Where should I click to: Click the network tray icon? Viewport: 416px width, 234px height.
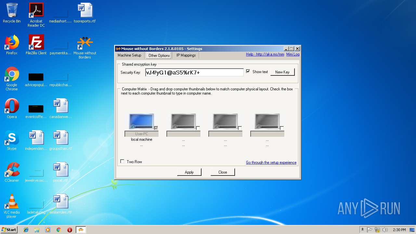377,230
